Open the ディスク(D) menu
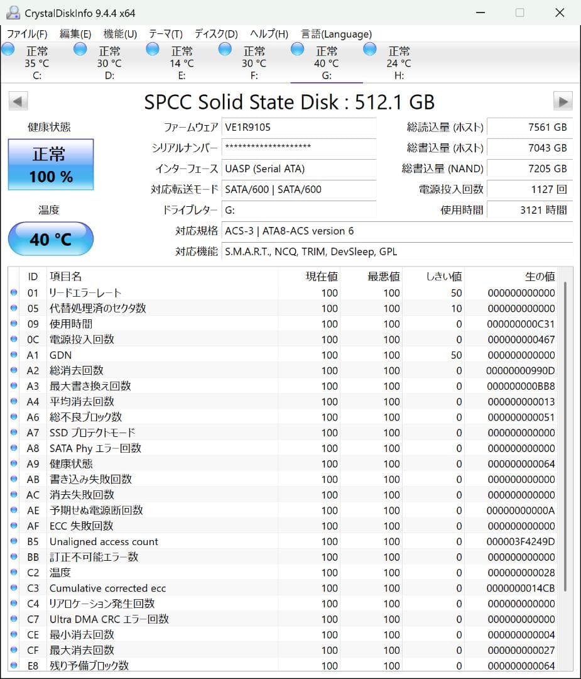Image resolution: width=581 pixels, height=679 pixels. pos(216,34)
